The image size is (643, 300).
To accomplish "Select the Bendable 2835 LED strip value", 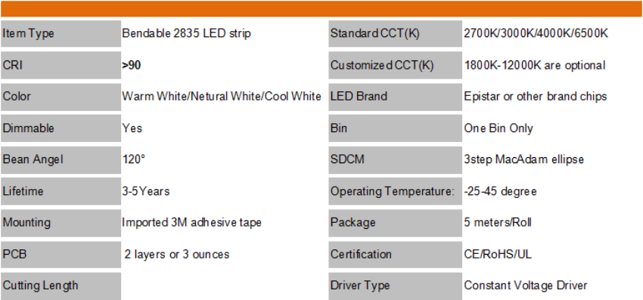I will tap(186, 33).
